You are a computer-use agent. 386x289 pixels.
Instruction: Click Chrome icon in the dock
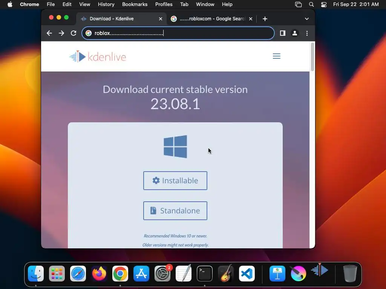[120, 273]
